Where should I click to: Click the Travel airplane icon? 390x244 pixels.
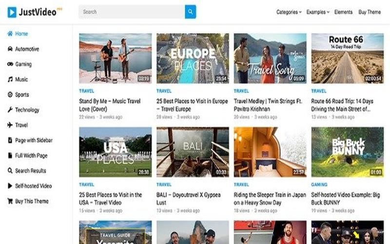(10, 125)
